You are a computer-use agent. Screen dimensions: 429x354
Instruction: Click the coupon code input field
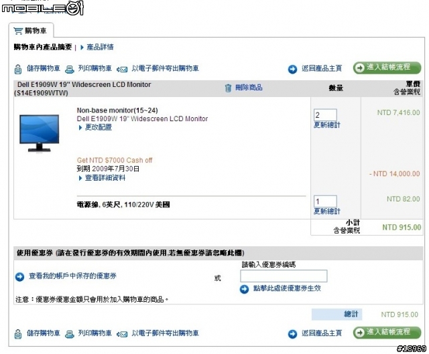[x=284, y=276]
